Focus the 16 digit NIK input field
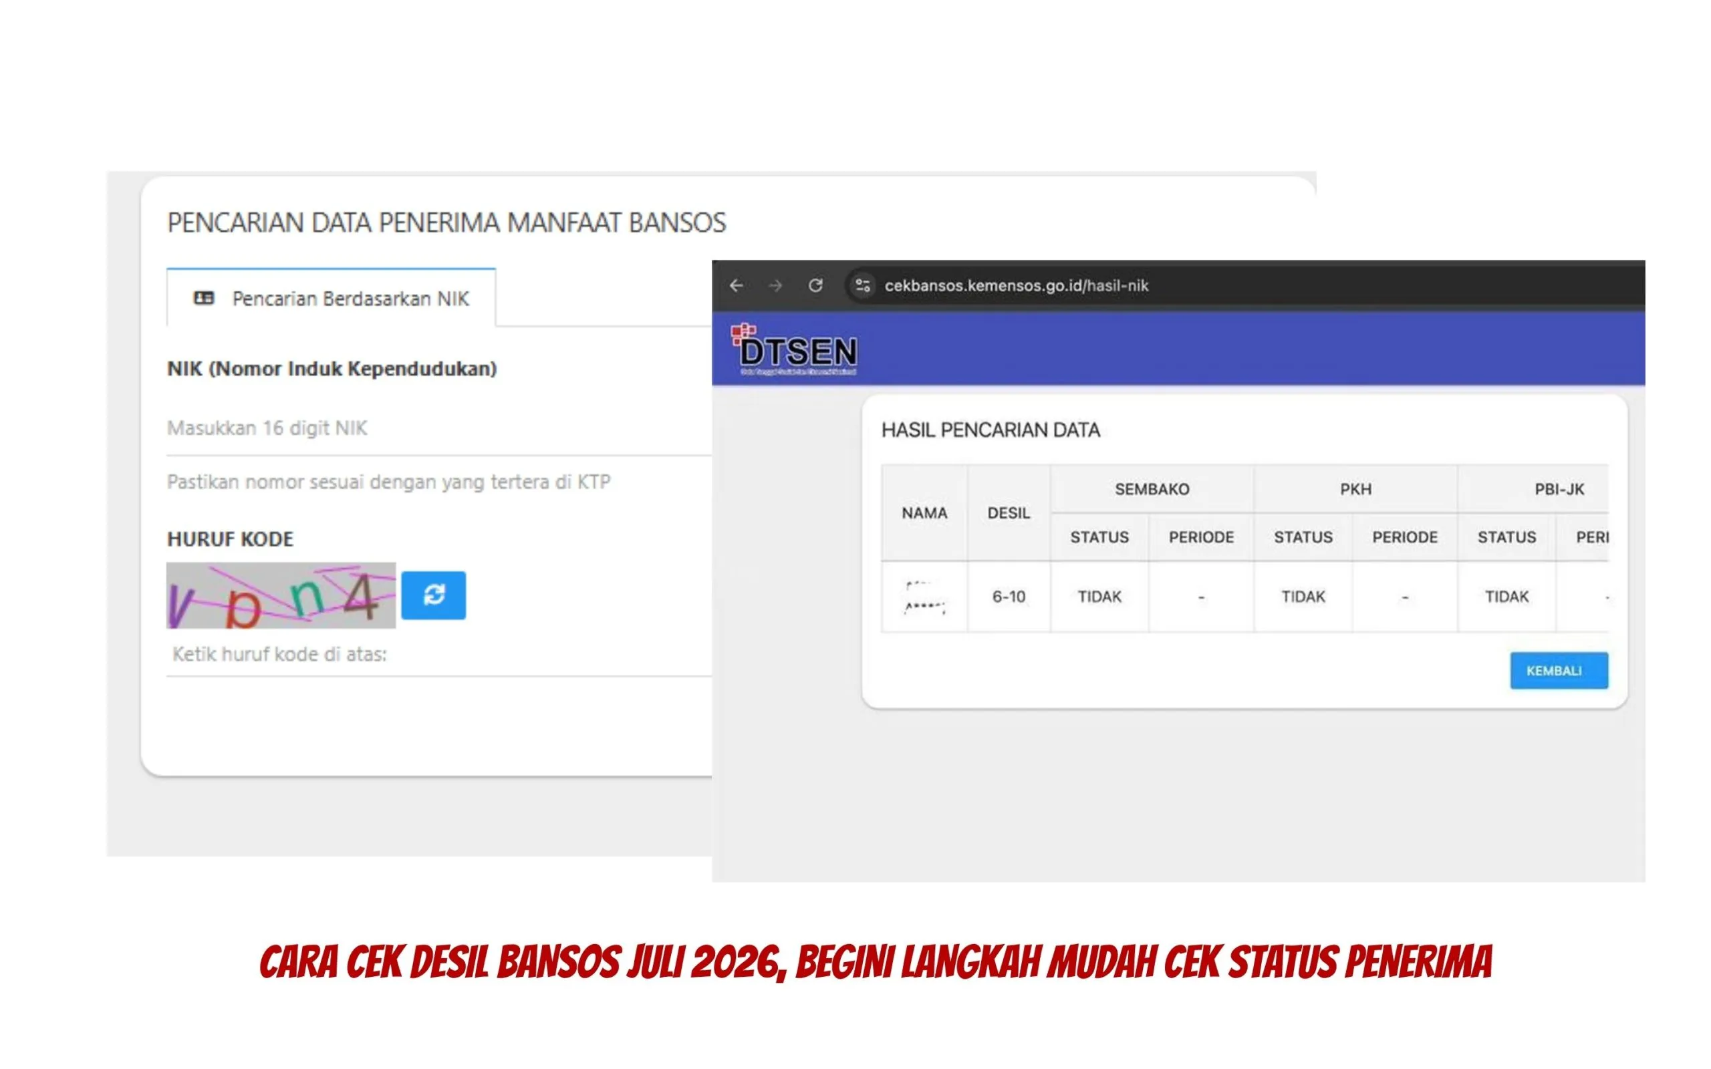 point(438,428)
